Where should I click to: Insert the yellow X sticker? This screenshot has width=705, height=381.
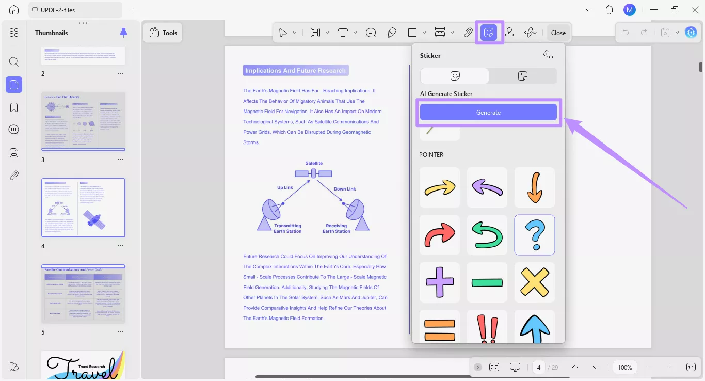[x=535, y=282]
